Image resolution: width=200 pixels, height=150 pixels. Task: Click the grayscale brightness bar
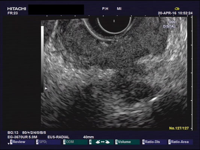click(x=42, y=59)
